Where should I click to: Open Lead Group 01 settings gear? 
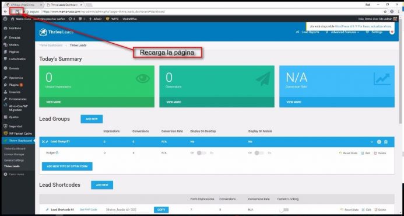coord(379,142)
